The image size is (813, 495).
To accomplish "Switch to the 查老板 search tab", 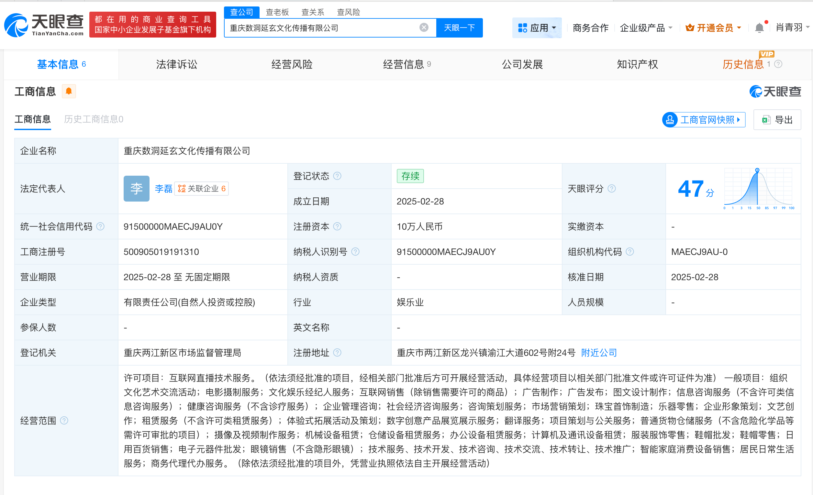I will [x=277, y=12].
